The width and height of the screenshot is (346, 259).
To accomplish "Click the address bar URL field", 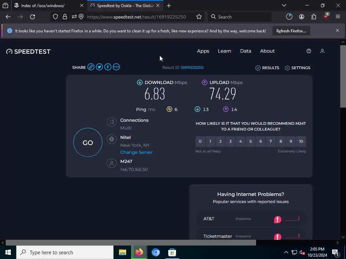I will [x=137, y=17].
